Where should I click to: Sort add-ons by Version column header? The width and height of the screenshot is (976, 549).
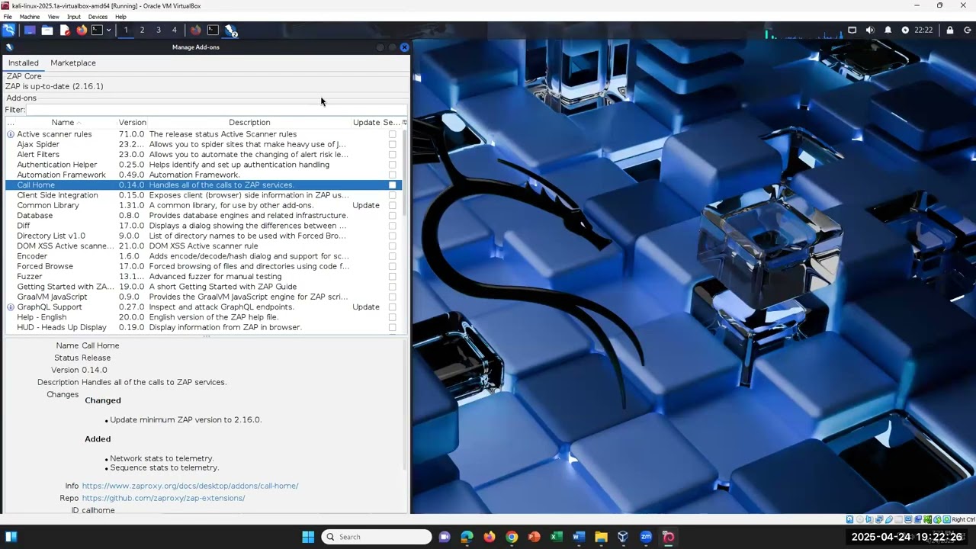[133, 122]
